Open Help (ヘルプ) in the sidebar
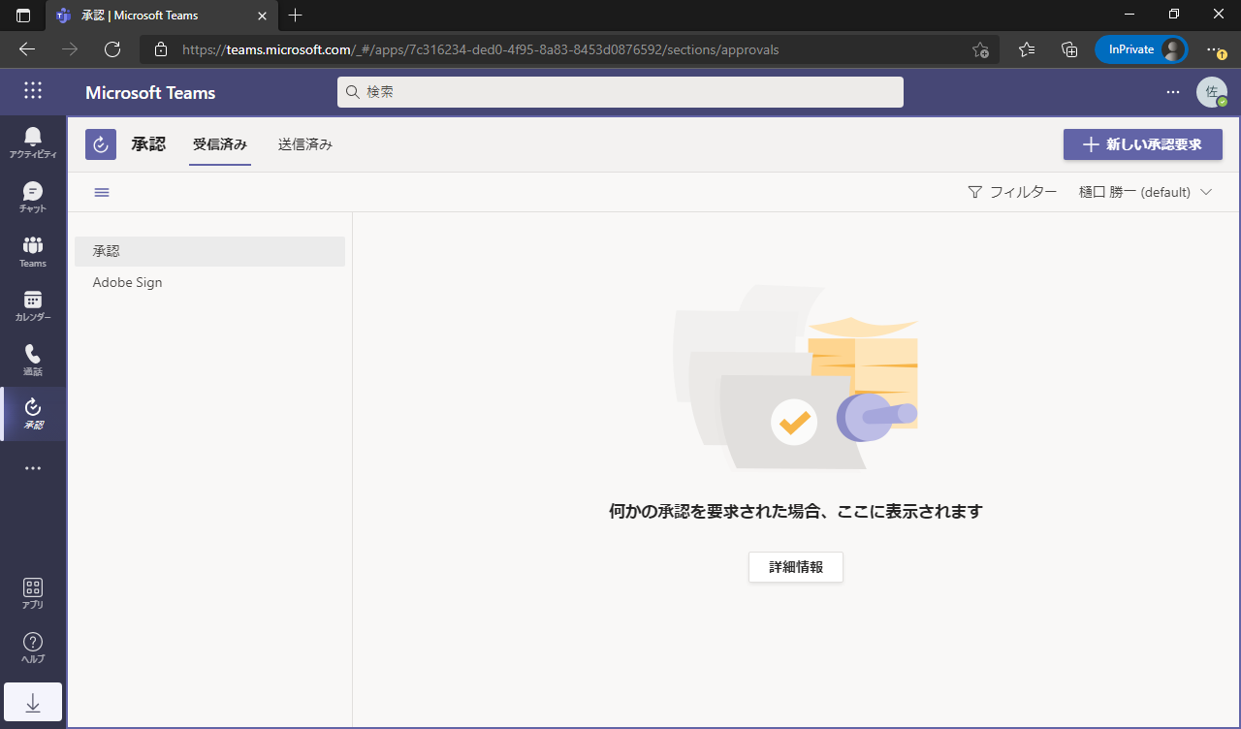This screenshot has width=1241, height=729. 33,648
